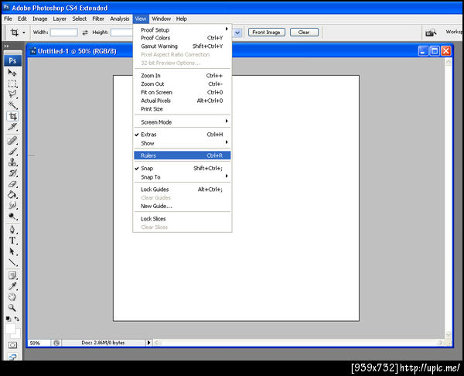Select the Pen tool
The image size is (464, 376).
coord(12,230)
